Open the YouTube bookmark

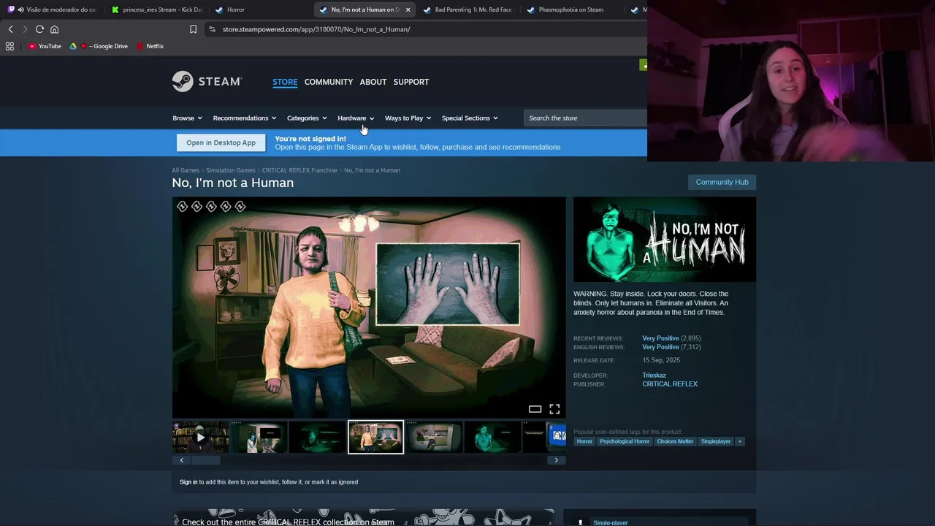click(x=45, y=46)
